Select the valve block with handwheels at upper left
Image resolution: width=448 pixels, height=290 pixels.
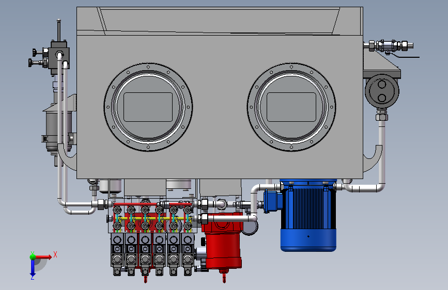[x=58, y=57]
